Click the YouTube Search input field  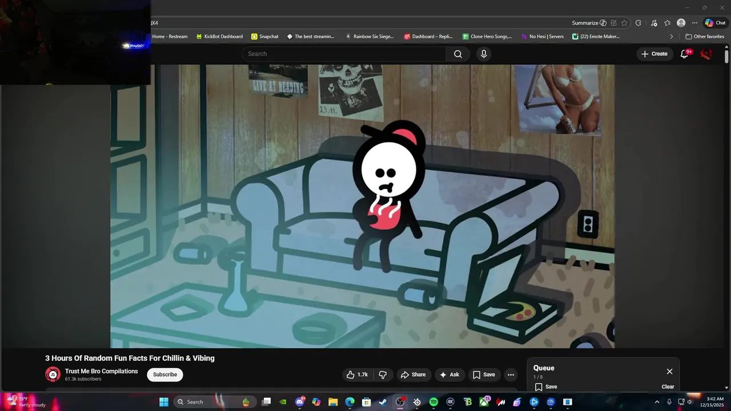pos(344,54)
